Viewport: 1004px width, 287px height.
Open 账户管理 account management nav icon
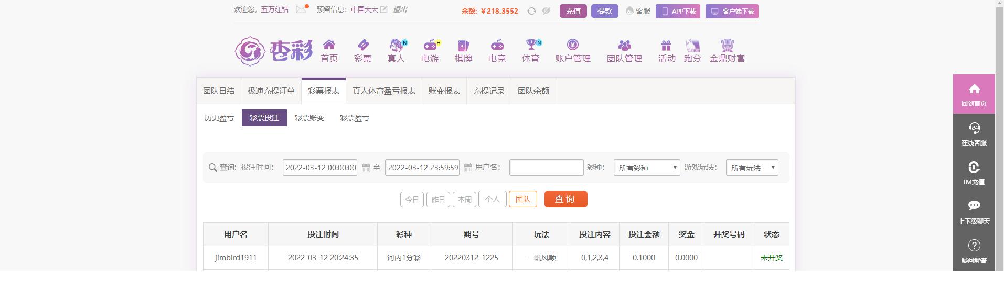(573, 45)
